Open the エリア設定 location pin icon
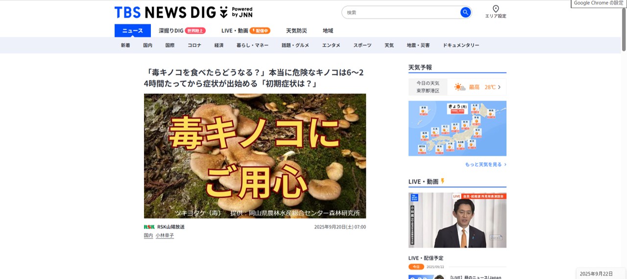The height and width of the screenshot is (279, 627). tap(496, 9)
